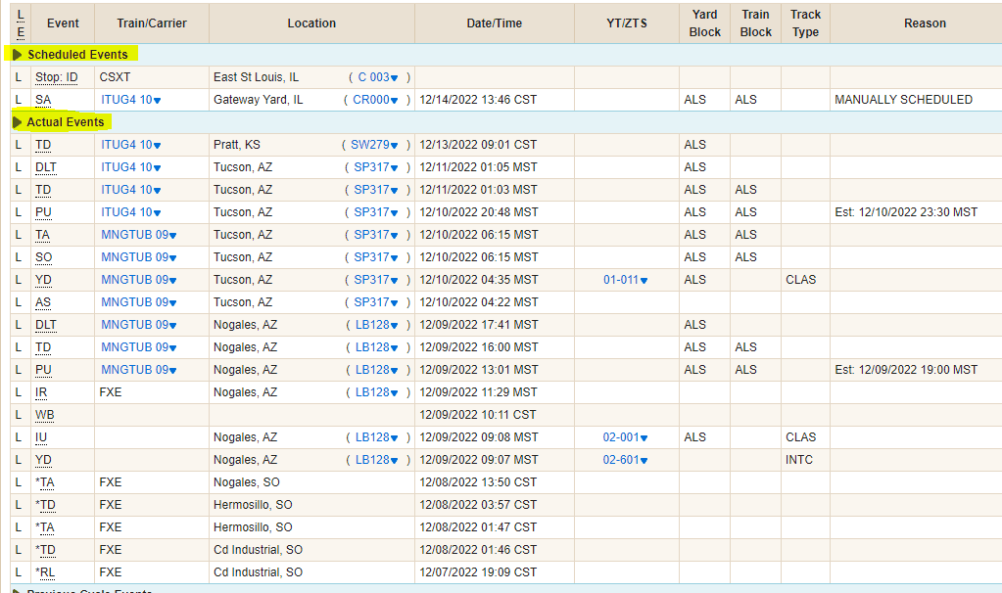Screen dimensions: 1002x593
Task: Click 'Est: 12/09/2022 19:00 MST' reason
Action: (x=905, y=370)
